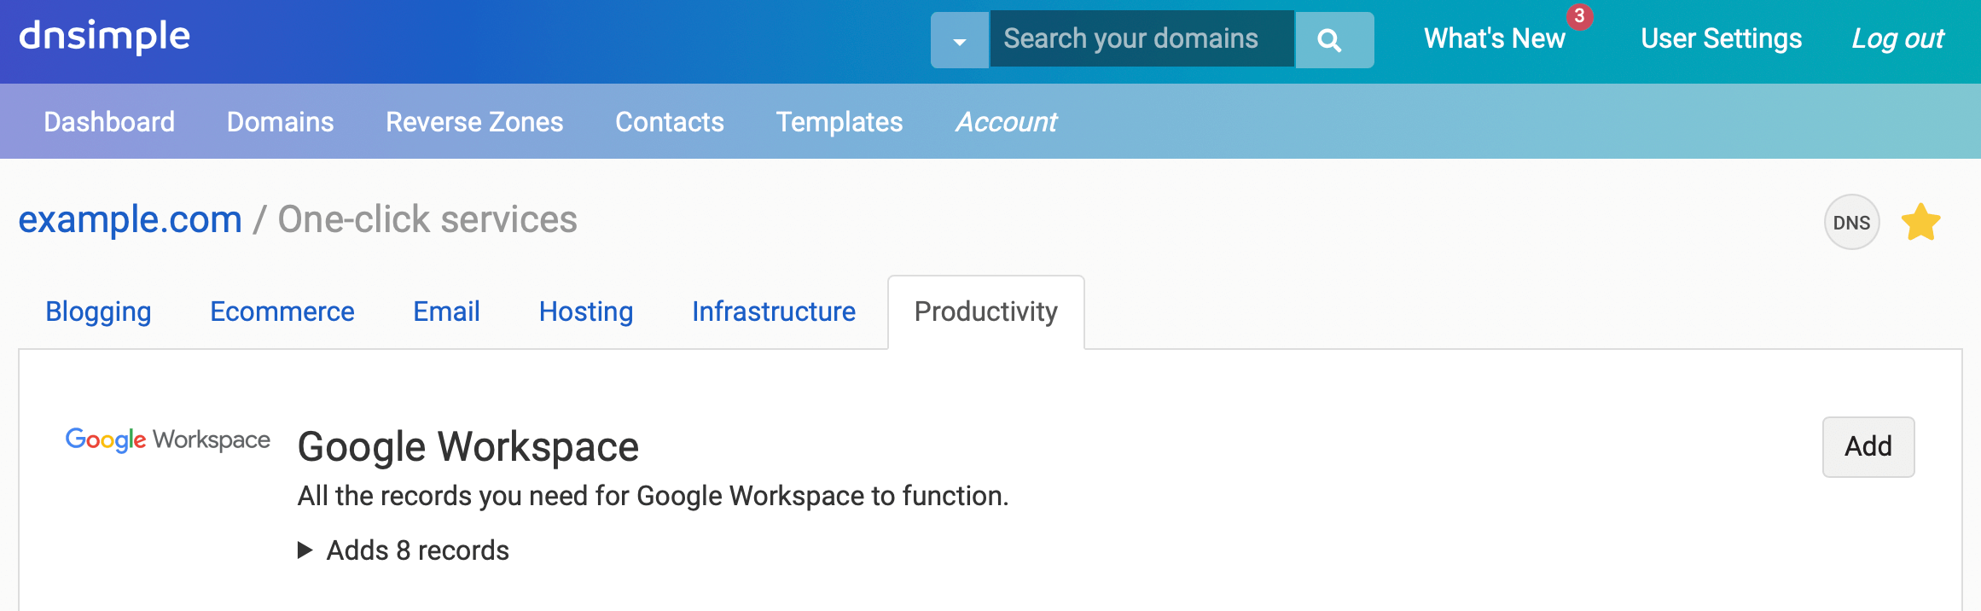Open the Ecommerce tab

(x=282, y=311)
